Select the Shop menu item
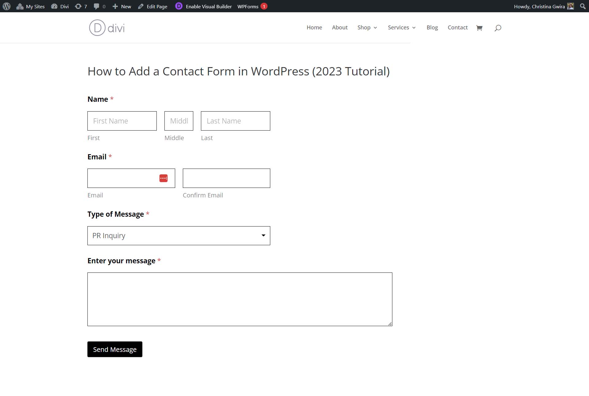The height and width of the screenshot is (396, 589). [x=364, y=27]
